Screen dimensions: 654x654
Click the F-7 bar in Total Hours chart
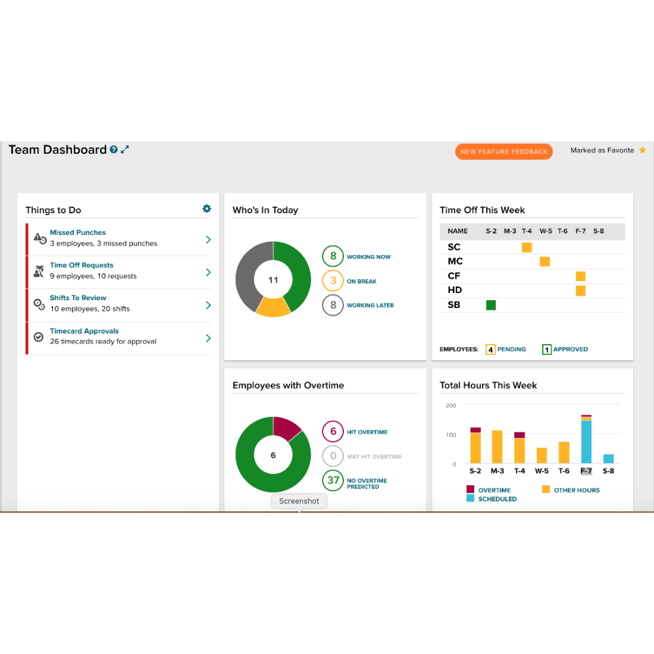click(x=586, y=439)
